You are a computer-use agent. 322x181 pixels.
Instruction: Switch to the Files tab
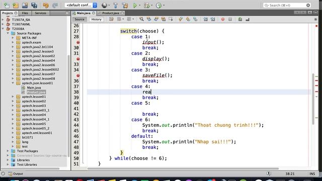coord(25,13)
